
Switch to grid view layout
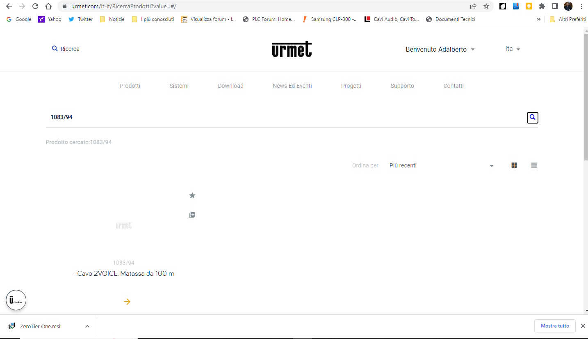point(514,165)
